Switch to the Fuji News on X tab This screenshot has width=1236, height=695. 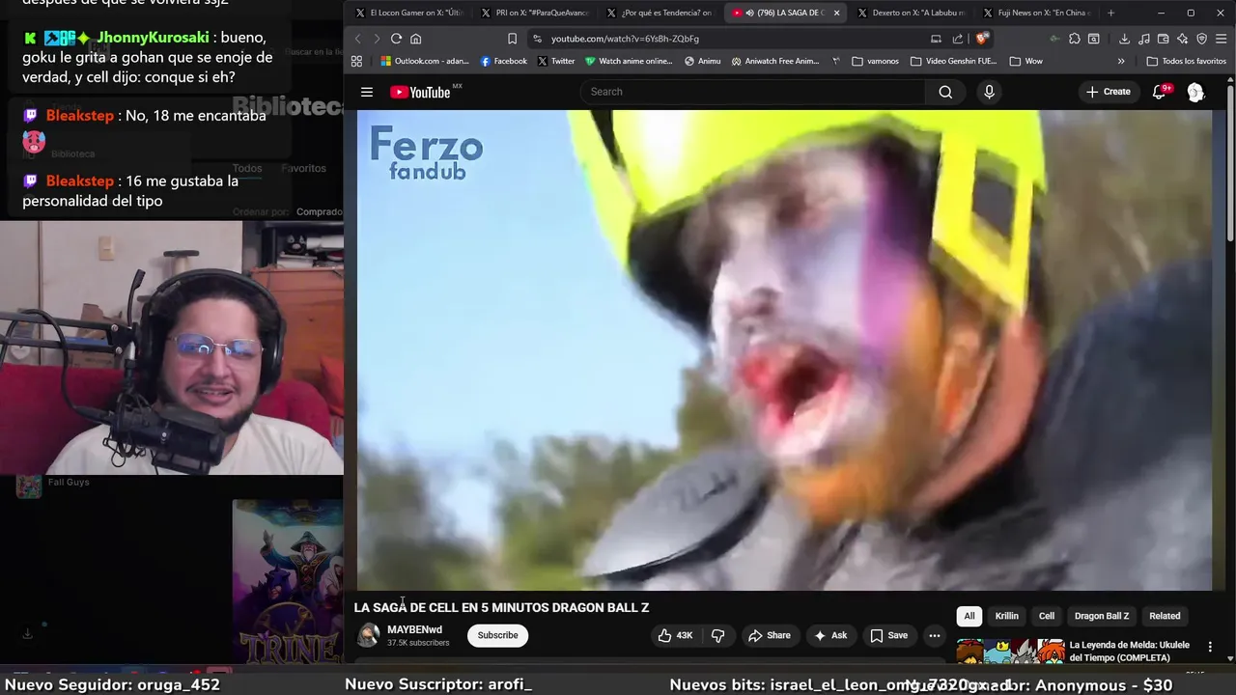(x=1036, y=13)
